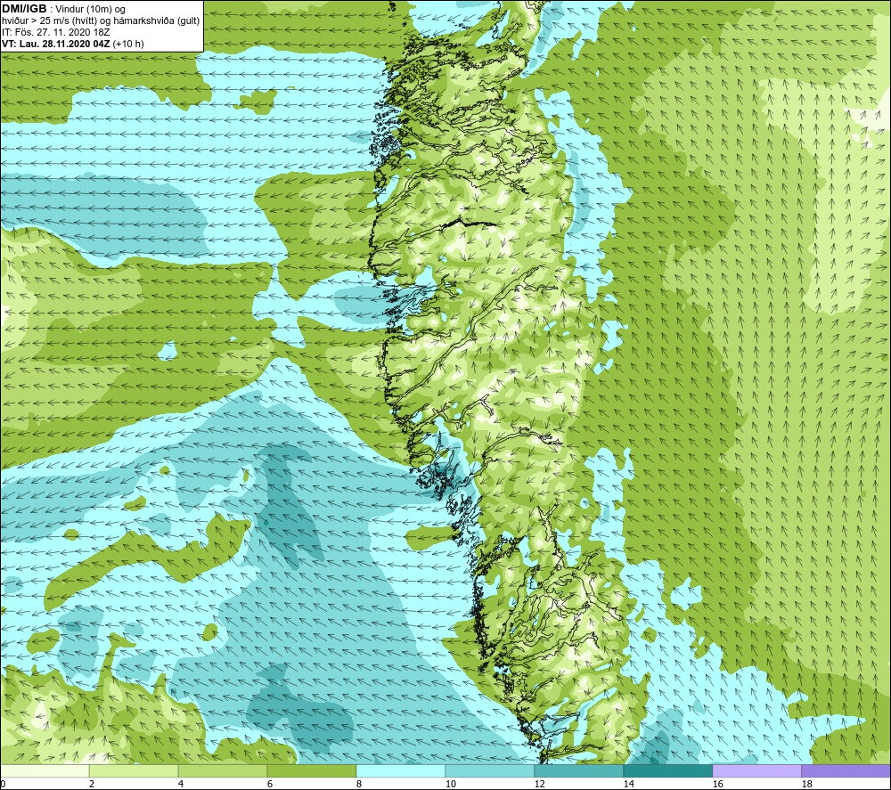The height and width of the screenshot is (790, 891).
Task: Click the legend scale label "18"
Action: [807, 784]
